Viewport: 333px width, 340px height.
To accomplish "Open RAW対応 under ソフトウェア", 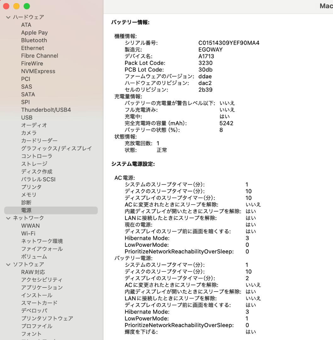I will (x=33, y=272).
